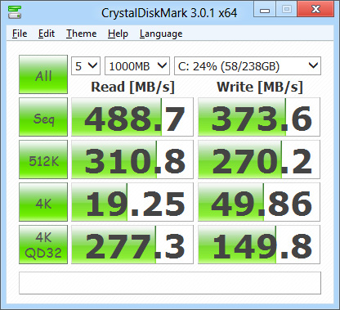Screen dimensions: 340x310
Task: Start the 512K benchmark test
Action: point(43,159)
